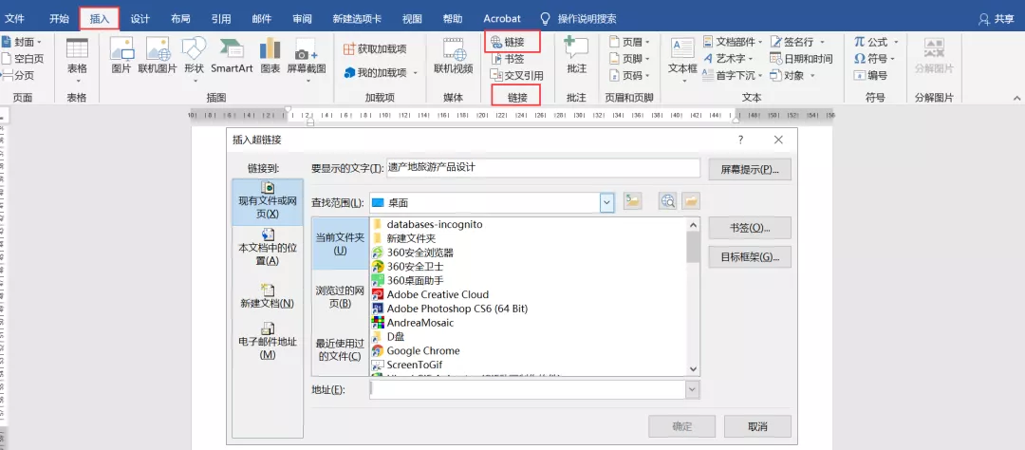Switch to the Review (审阅) tab
Screen dimensions: 1025x450
(302, 19)
